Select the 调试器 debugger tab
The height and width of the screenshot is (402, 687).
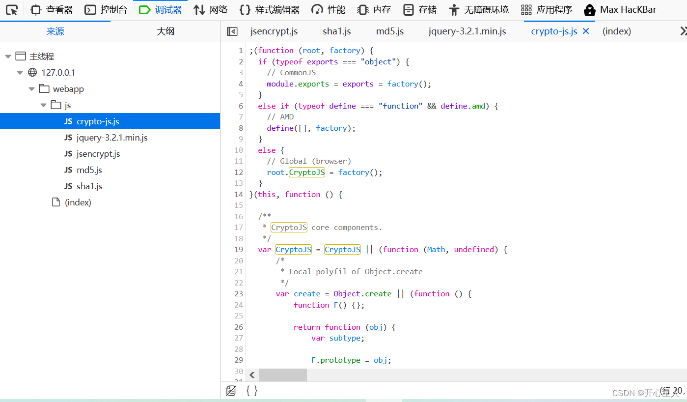pos(160,10)
